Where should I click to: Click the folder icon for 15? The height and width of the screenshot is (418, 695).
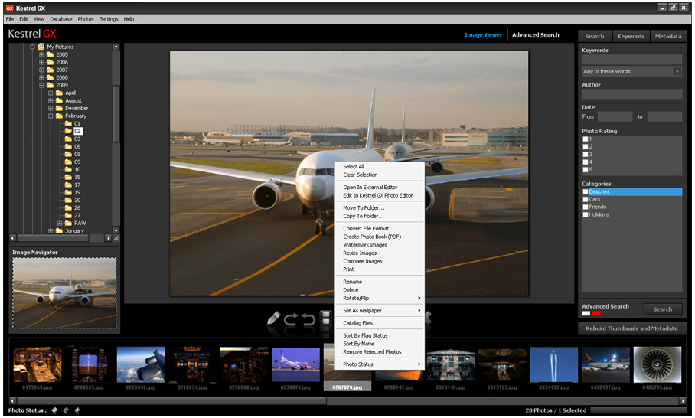[x=68, y=178]
